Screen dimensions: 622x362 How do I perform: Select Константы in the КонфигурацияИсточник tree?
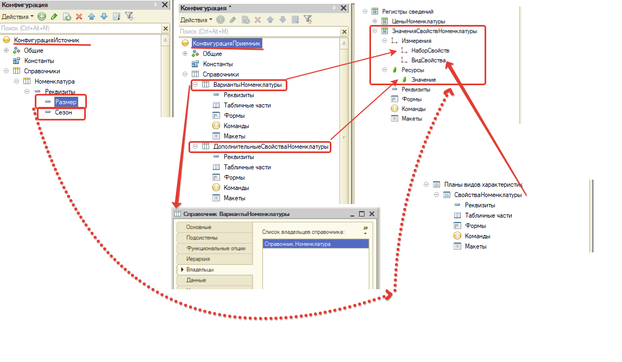click(x=39, y=61)
